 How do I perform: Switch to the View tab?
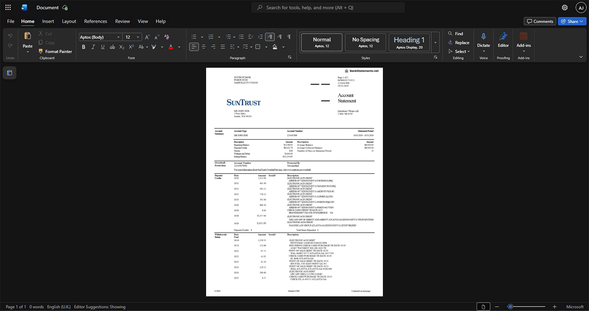pos(143,21)
